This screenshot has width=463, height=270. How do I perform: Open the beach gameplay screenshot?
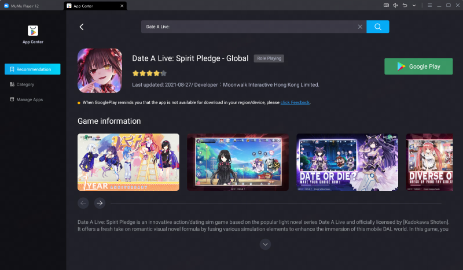click(x=238, y=162)
